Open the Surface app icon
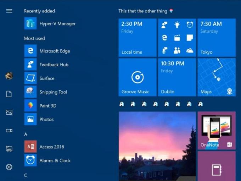241x181 pixels. 30,78
